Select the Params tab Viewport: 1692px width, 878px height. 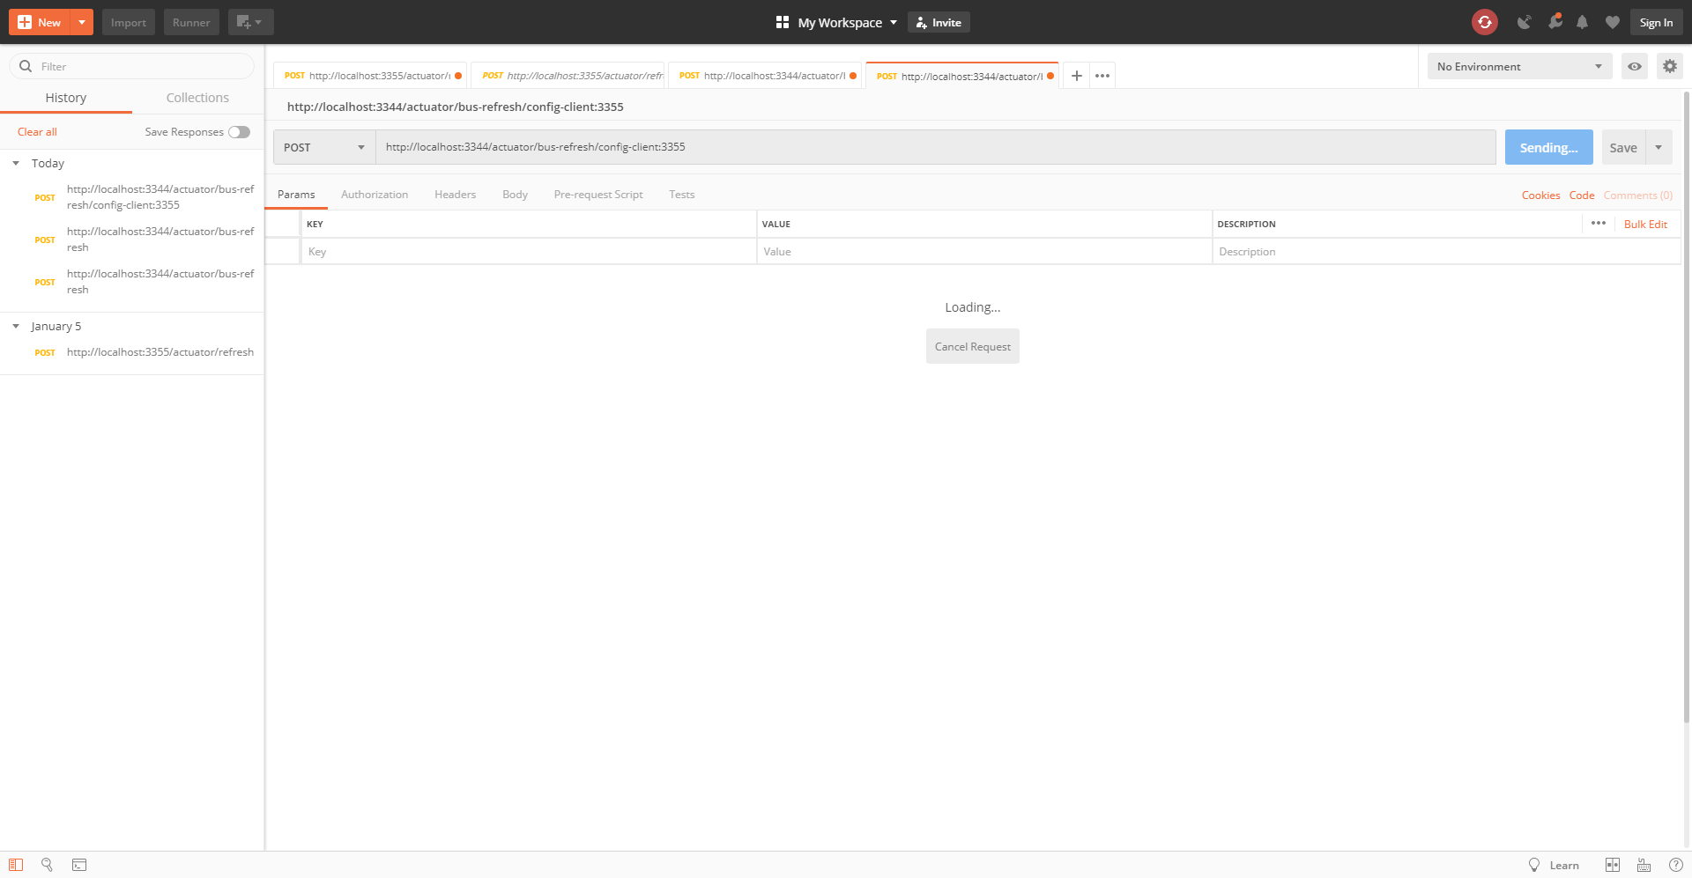click(296, 195)
